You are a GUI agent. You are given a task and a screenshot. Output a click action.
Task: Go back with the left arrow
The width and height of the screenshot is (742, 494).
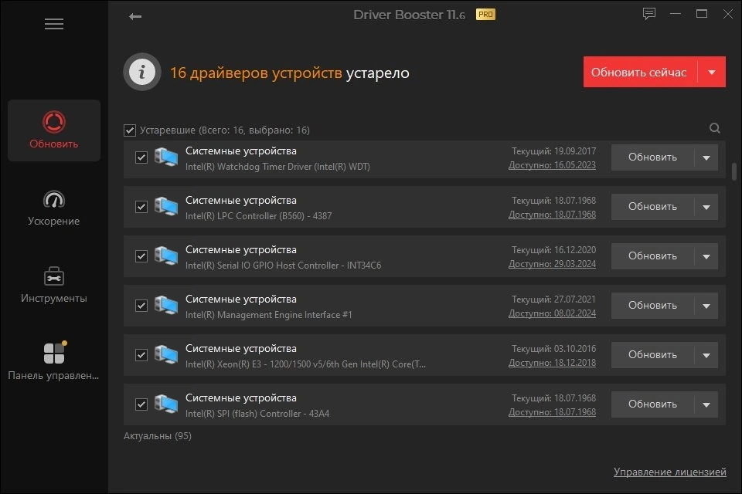click(x=134, y=16)
